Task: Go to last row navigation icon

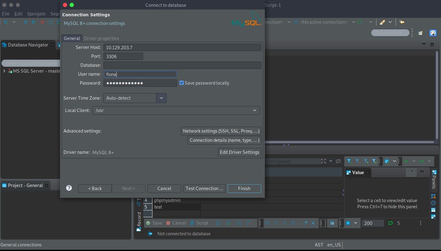Action: [293, 223]
